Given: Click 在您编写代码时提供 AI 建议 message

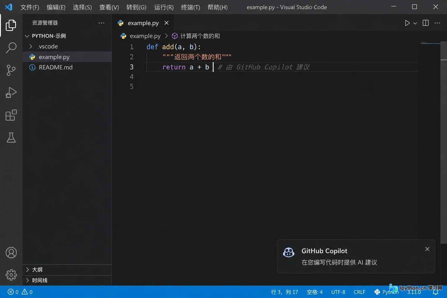Looking at the screenshot, I should (x=339, y=262).
